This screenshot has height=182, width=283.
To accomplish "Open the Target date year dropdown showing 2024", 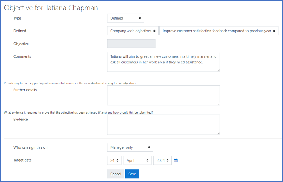I will [162, 160].
